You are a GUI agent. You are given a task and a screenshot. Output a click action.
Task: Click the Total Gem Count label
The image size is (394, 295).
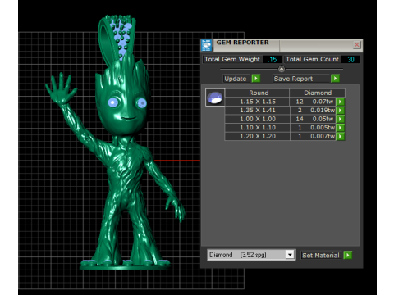(312, 59)
